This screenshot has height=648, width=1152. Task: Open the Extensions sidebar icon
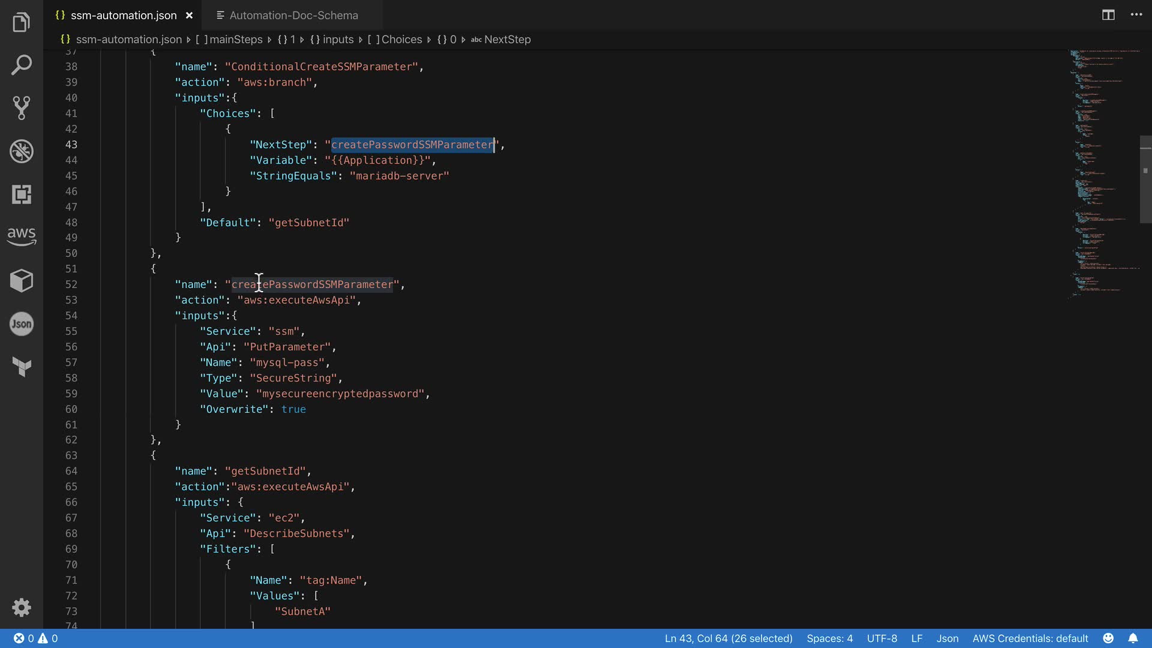point(22,194)
